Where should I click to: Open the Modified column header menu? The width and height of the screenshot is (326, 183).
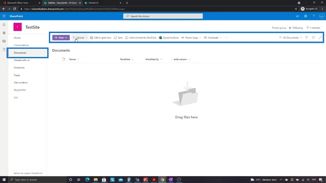pyautogui.click(x=127, y=59)
